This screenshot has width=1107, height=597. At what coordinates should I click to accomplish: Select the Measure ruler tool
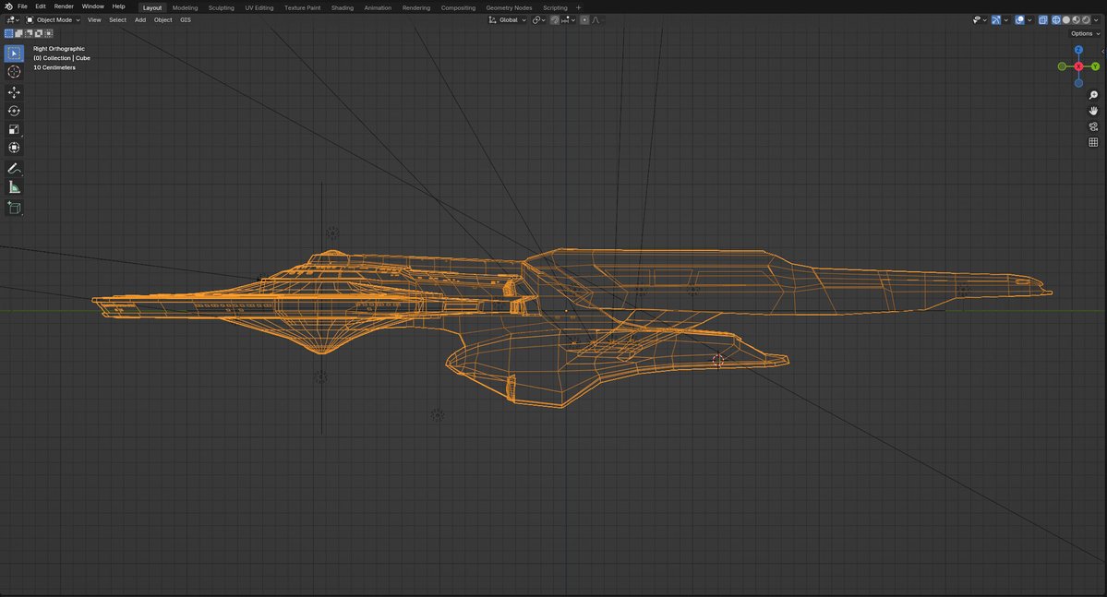pos(14,187)
